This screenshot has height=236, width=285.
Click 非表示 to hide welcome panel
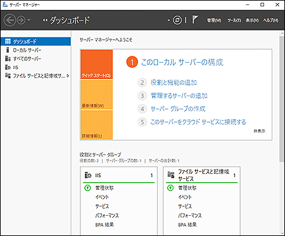point(260,131)
